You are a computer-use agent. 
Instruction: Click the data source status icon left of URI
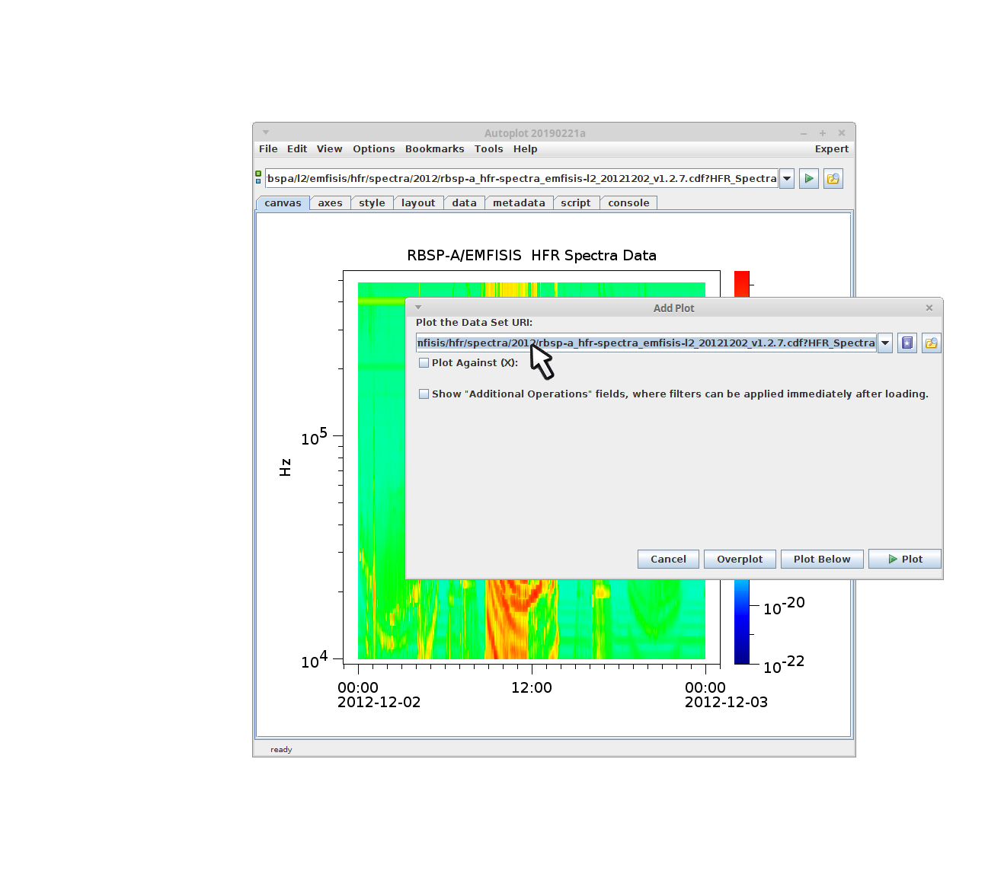click(x=258, y=177)
